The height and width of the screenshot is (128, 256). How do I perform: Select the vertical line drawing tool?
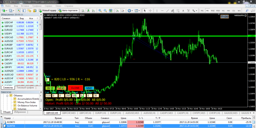(157, 11)
